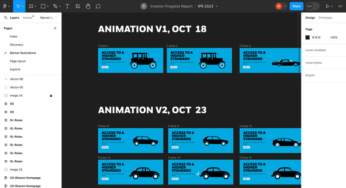Present the prototype with the play button
The image size is (346, 188).
coord(327,6)
